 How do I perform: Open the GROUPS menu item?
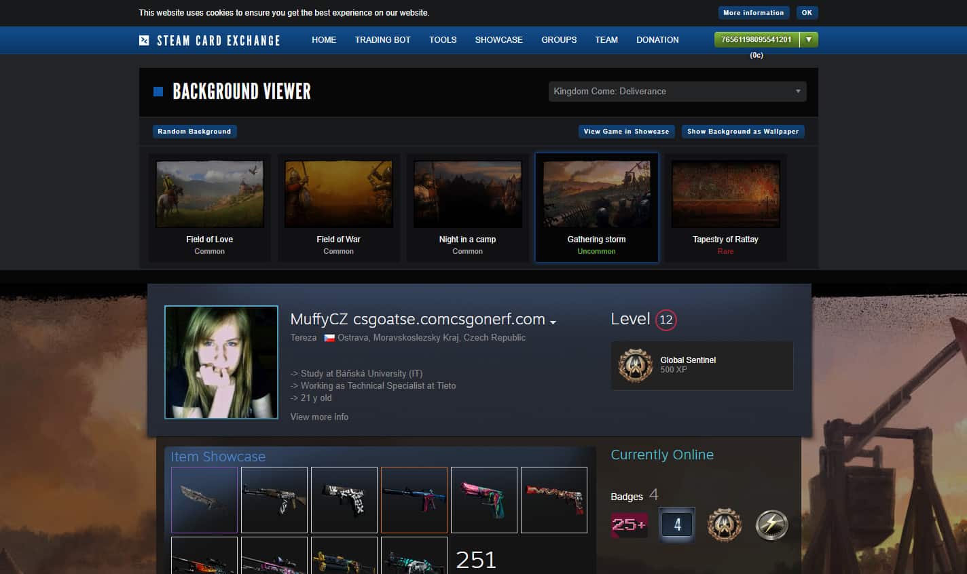click(x=559, y=40)
